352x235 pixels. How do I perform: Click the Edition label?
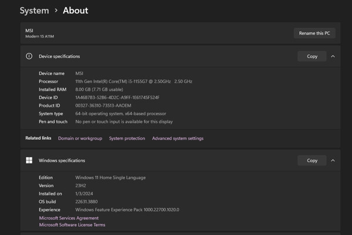(46, 177)
